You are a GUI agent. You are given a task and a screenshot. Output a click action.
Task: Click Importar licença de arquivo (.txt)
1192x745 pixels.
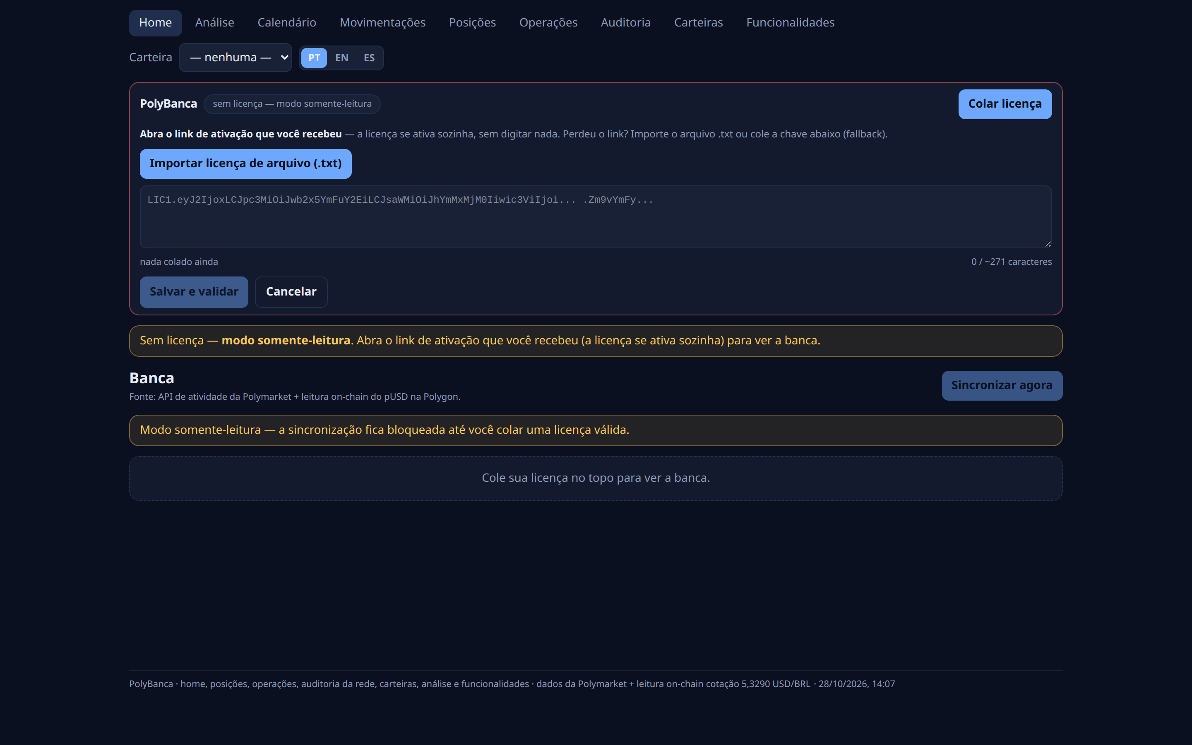(x=245, y=163)
